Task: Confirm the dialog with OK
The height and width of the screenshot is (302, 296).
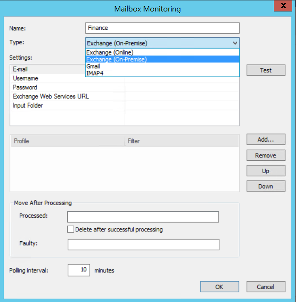Action: (x=219, y=287)
